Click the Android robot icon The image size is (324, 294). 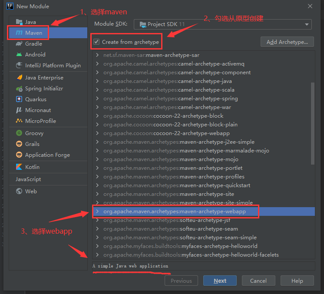point(19,55)
